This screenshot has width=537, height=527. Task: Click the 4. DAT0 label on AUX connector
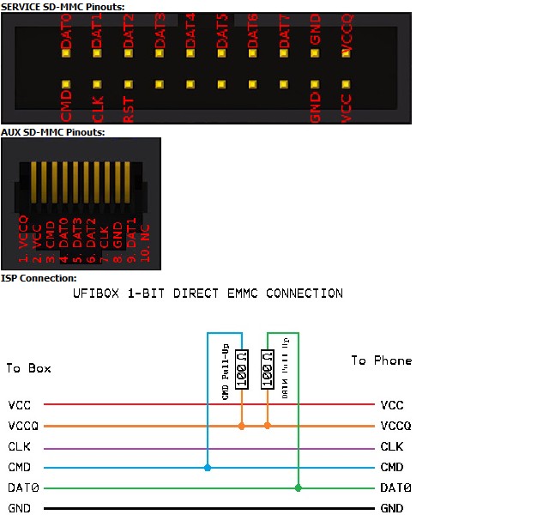(63, 240)
